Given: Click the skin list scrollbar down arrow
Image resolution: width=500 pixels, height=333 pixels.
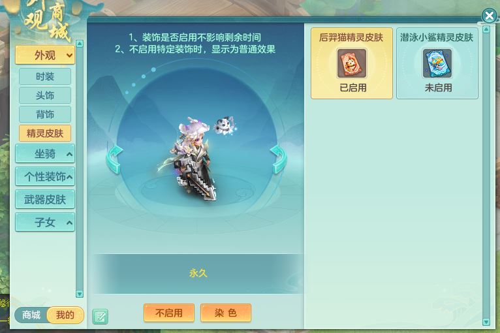Looking at the screenshot, I should click(486, 322).
